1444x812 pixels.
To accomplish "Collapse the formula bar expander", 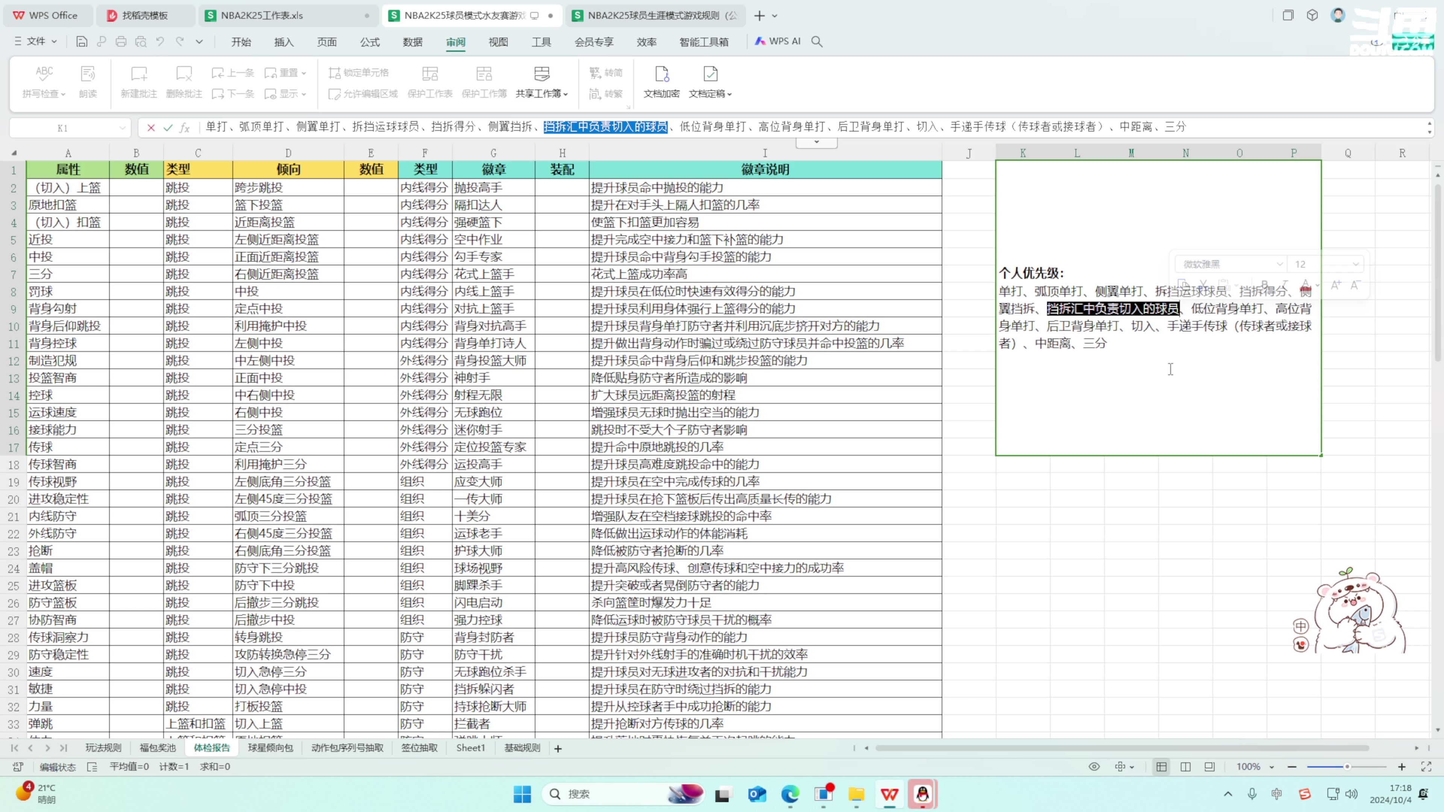I will [817, 142].
